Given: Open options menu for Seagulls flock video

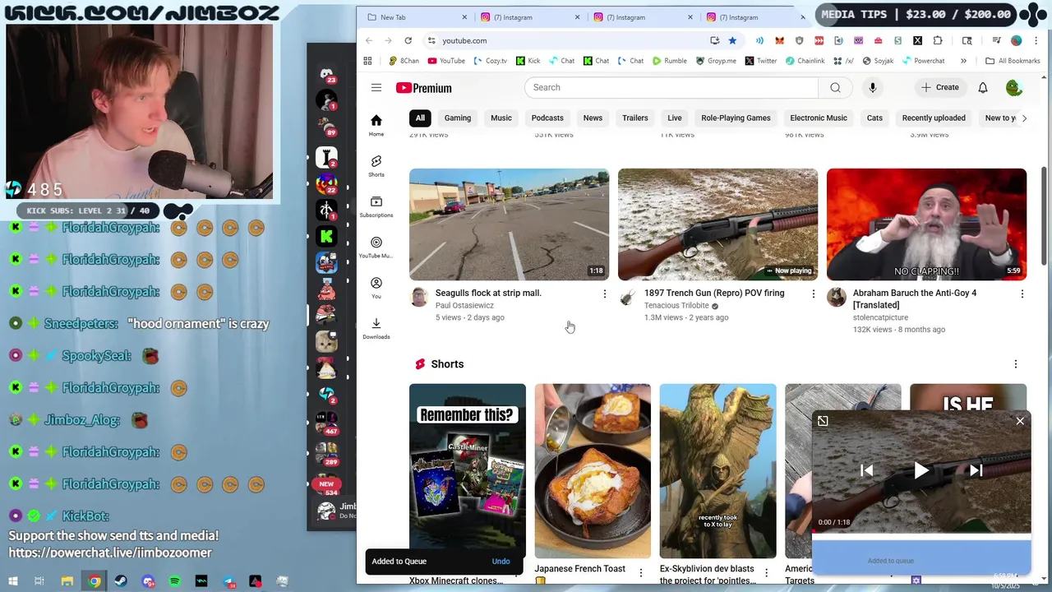Looking at the screenshot, I should [x=605, y=294].
